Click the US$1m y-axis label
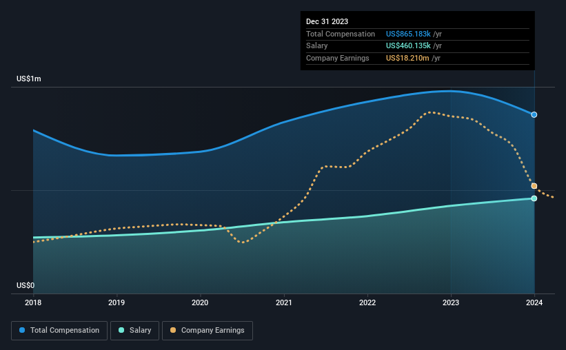 click(29, 79)
